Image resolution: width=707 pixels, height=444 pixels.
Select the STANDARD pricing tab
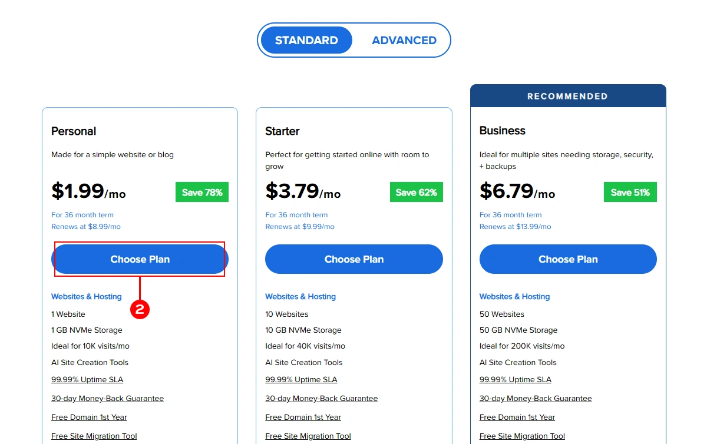coord(306,40)
